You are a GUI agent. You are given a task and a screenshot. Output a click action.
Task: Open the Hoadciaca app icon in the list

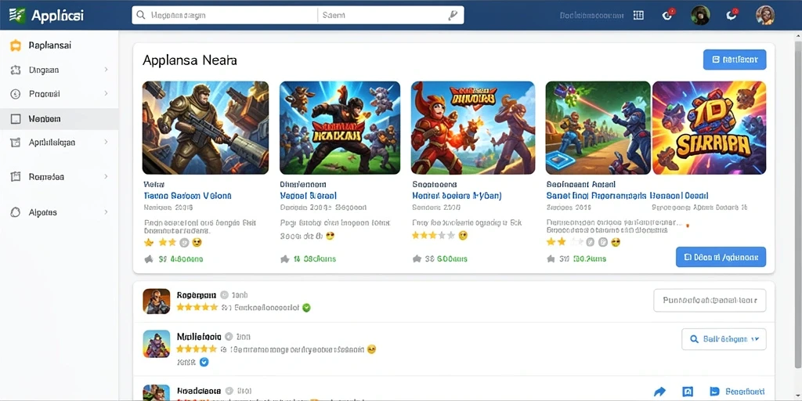157,392
